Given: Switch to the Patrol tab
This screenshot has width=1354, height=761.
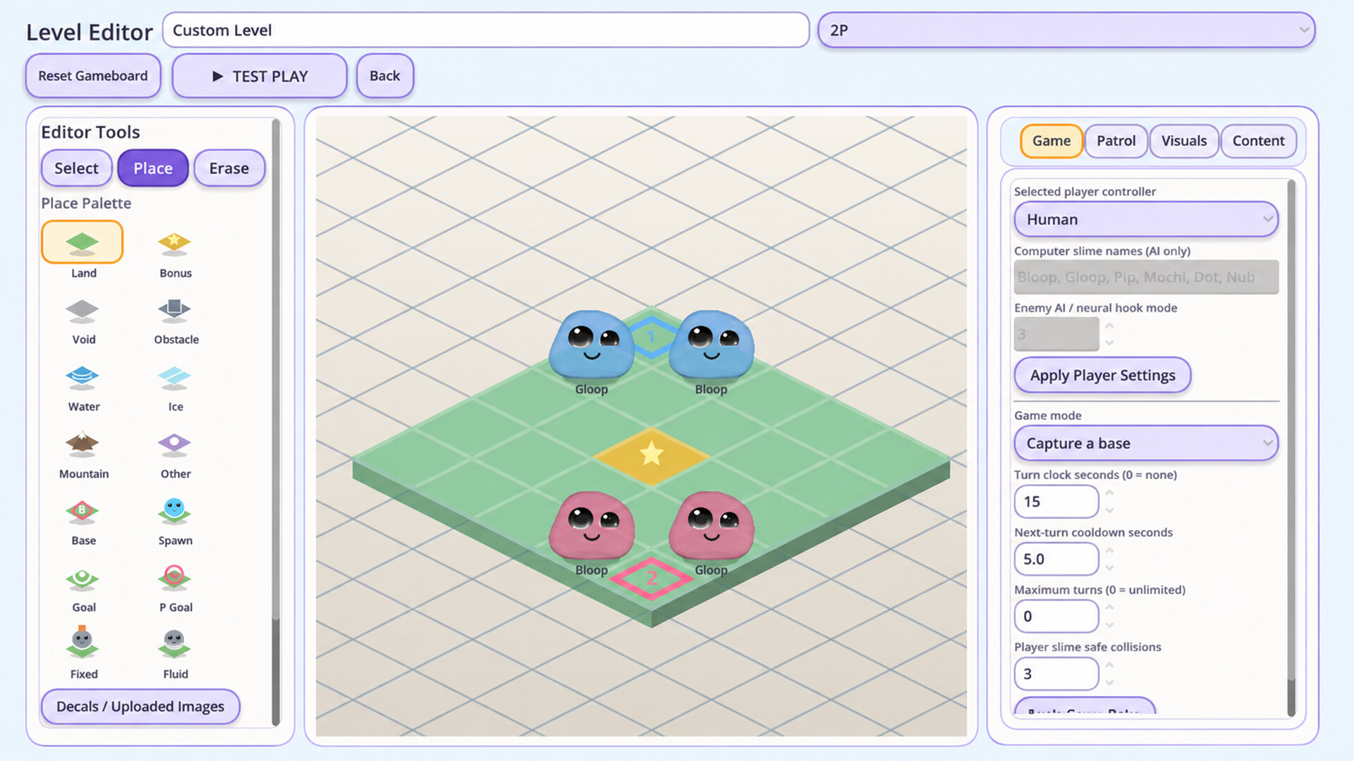Looking at the screenshot, I should [1116, 141].
